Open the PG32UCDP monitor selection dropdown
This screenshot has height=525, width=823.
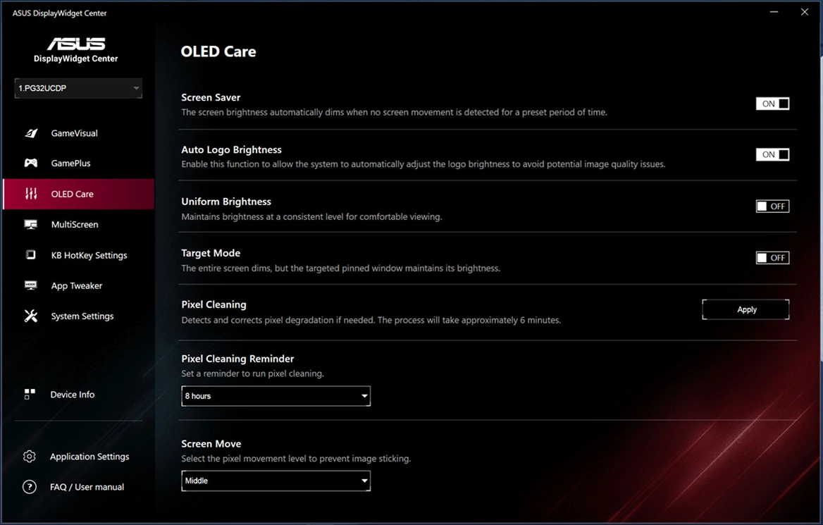pos(78,88)
